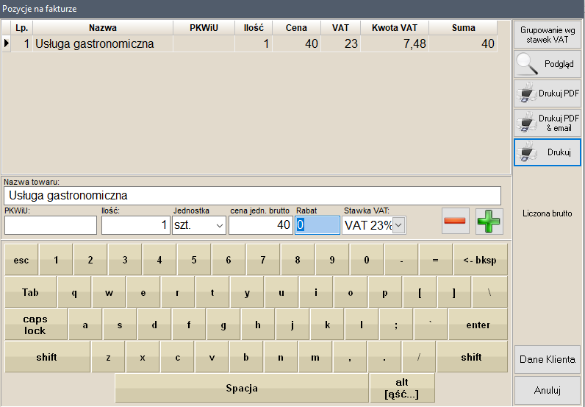
Task: Click the Drukuj print button
Action: pos(548,152)
